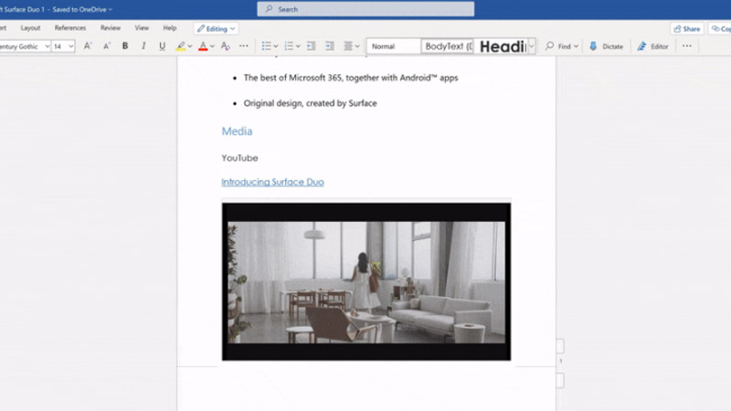The image size is (731, 411).
Task: Toggle underline formatting
Action: pyautogui.click(x=163, y=46)
